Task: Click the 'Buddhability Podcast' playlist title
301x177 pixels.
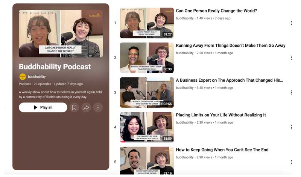Action: [x=55, y=67]
